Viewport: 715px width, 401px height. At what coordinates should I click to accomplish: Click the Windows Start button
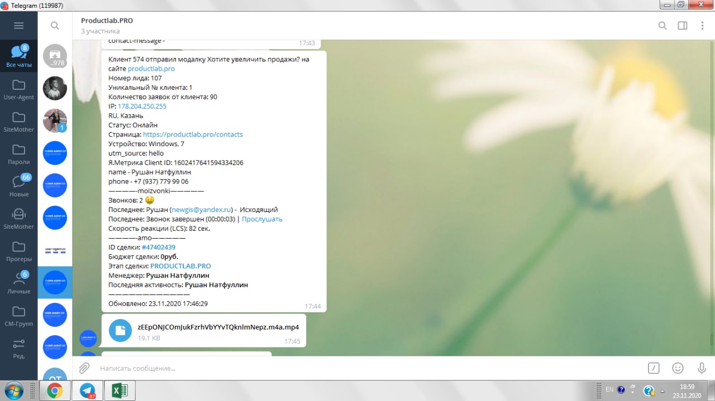13,390
